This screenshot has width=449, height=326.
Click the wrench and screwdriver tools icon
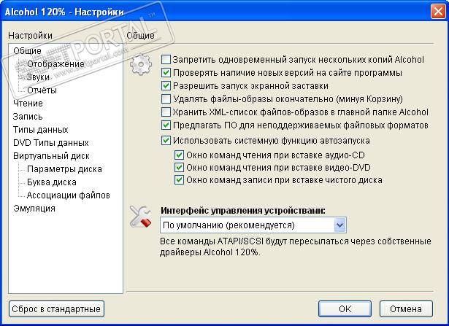click(141, 217)
